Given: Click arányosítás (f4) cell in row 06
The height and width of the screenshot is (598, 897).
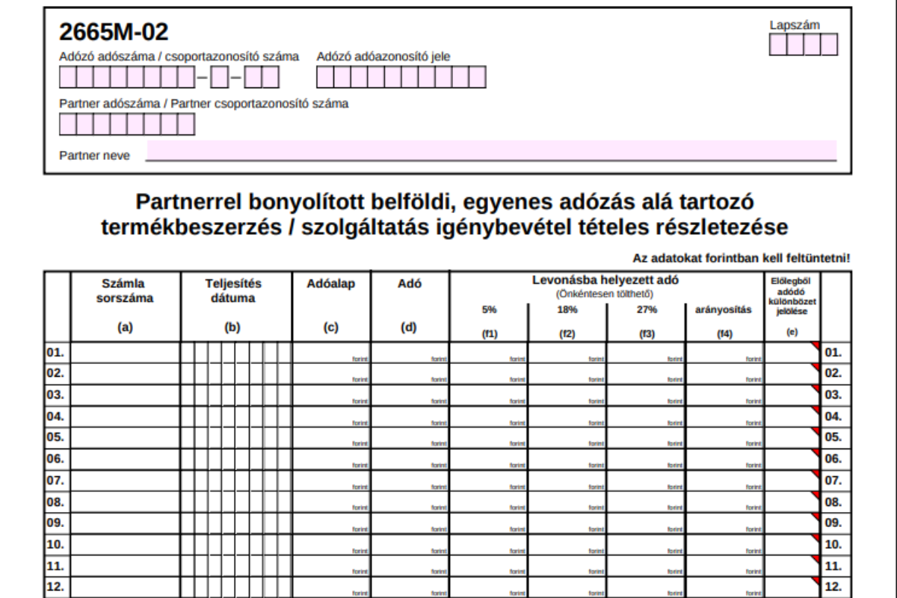Looking at the screenshot, I should click(724, 460).
